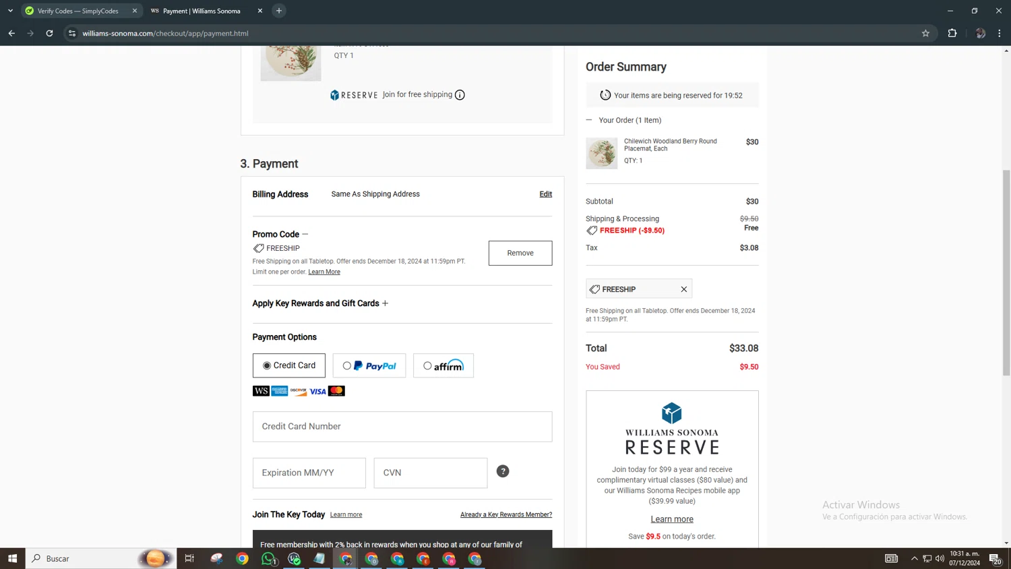Reload the payment page
The image size is (1011, 569).
click(x=49, y=33)
